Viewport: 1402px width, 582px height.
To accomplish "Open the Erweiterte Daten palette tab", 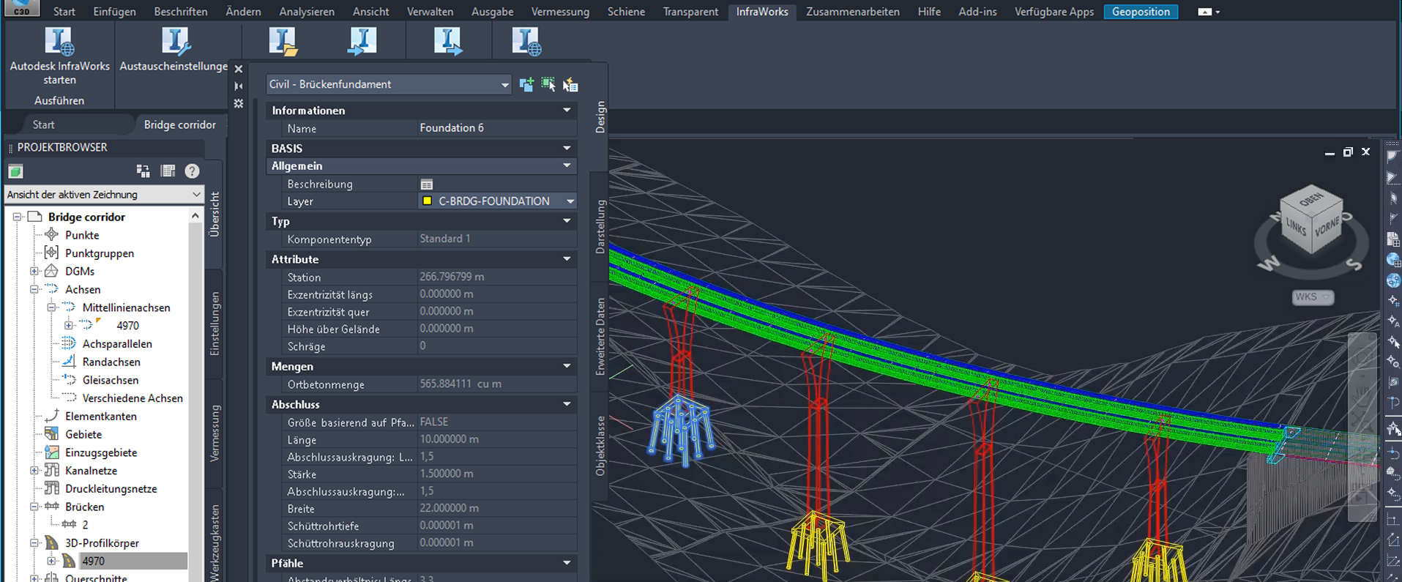I will (600, 336).
